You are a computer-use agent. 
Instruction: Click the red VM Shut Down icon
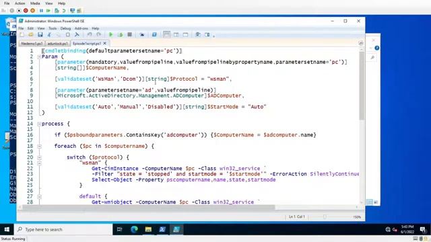click(26, 11)
